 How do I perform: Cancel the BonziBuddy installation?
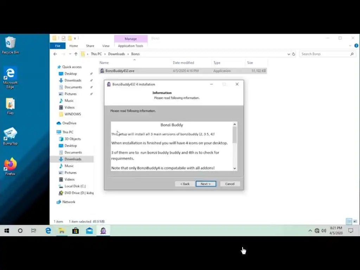pos(230,184)
